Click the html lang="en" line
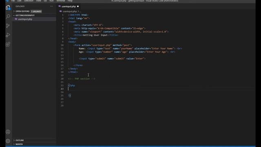Image resolution: width=261 pixels, height=147 pixels. click(79, 18)
